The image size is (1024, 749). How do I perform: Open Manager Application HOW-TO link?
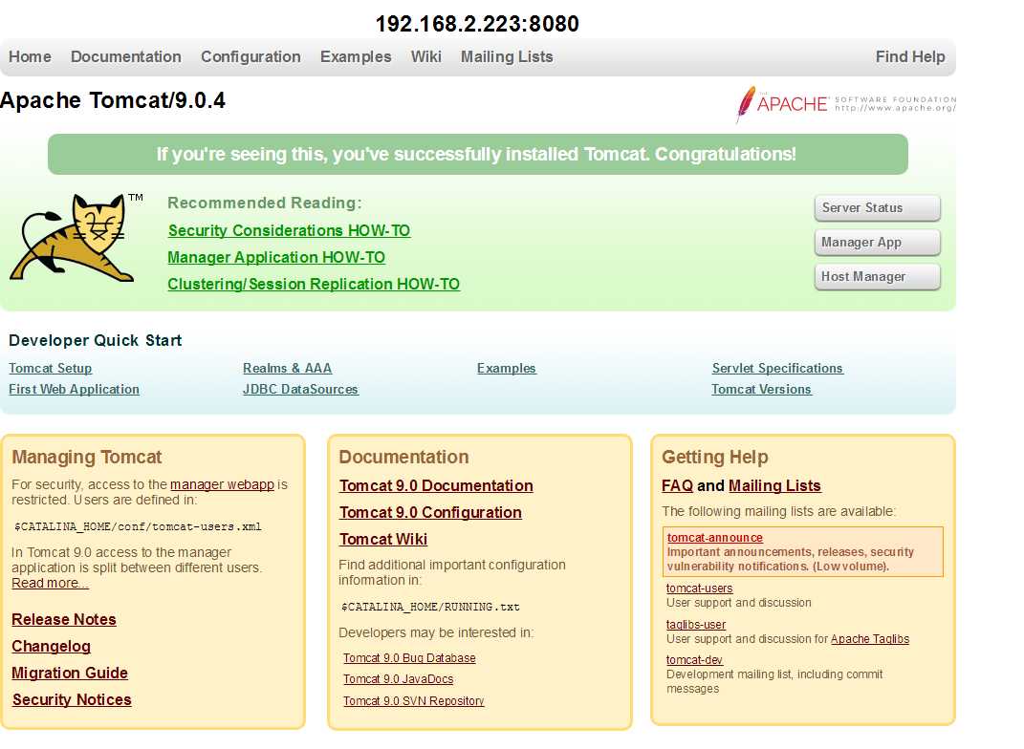click(x=276, y=257)
